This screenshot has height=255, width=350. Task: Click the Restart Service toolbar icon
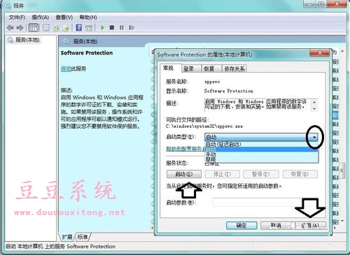pos(132,28)
